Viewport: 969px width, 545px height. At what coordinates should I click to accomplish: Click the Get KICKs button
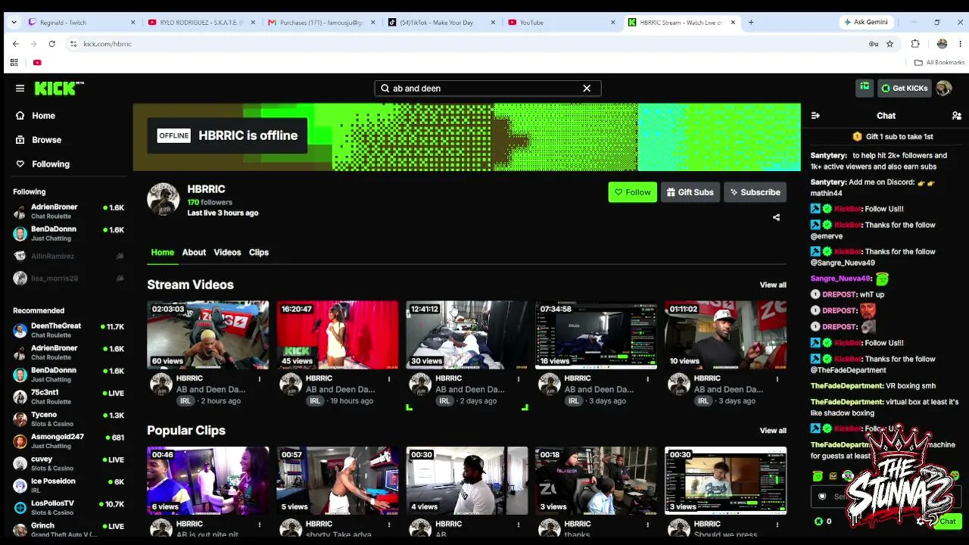(x=904, y=89)
